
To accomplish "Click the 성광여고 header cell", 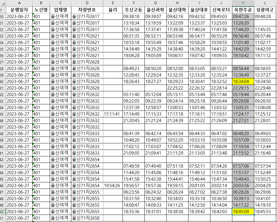I will [x=265, y=9].
